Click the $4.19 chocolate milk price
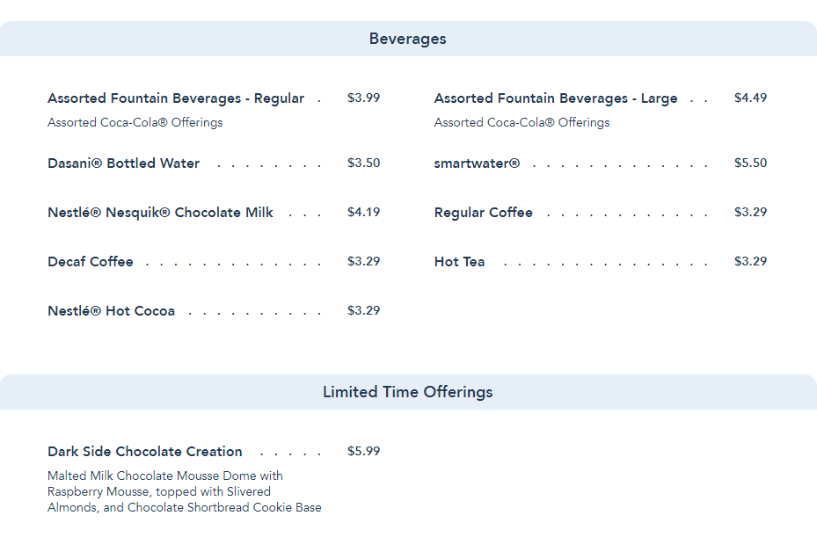This screenshot has width=817, height=559. coord(363,212)
